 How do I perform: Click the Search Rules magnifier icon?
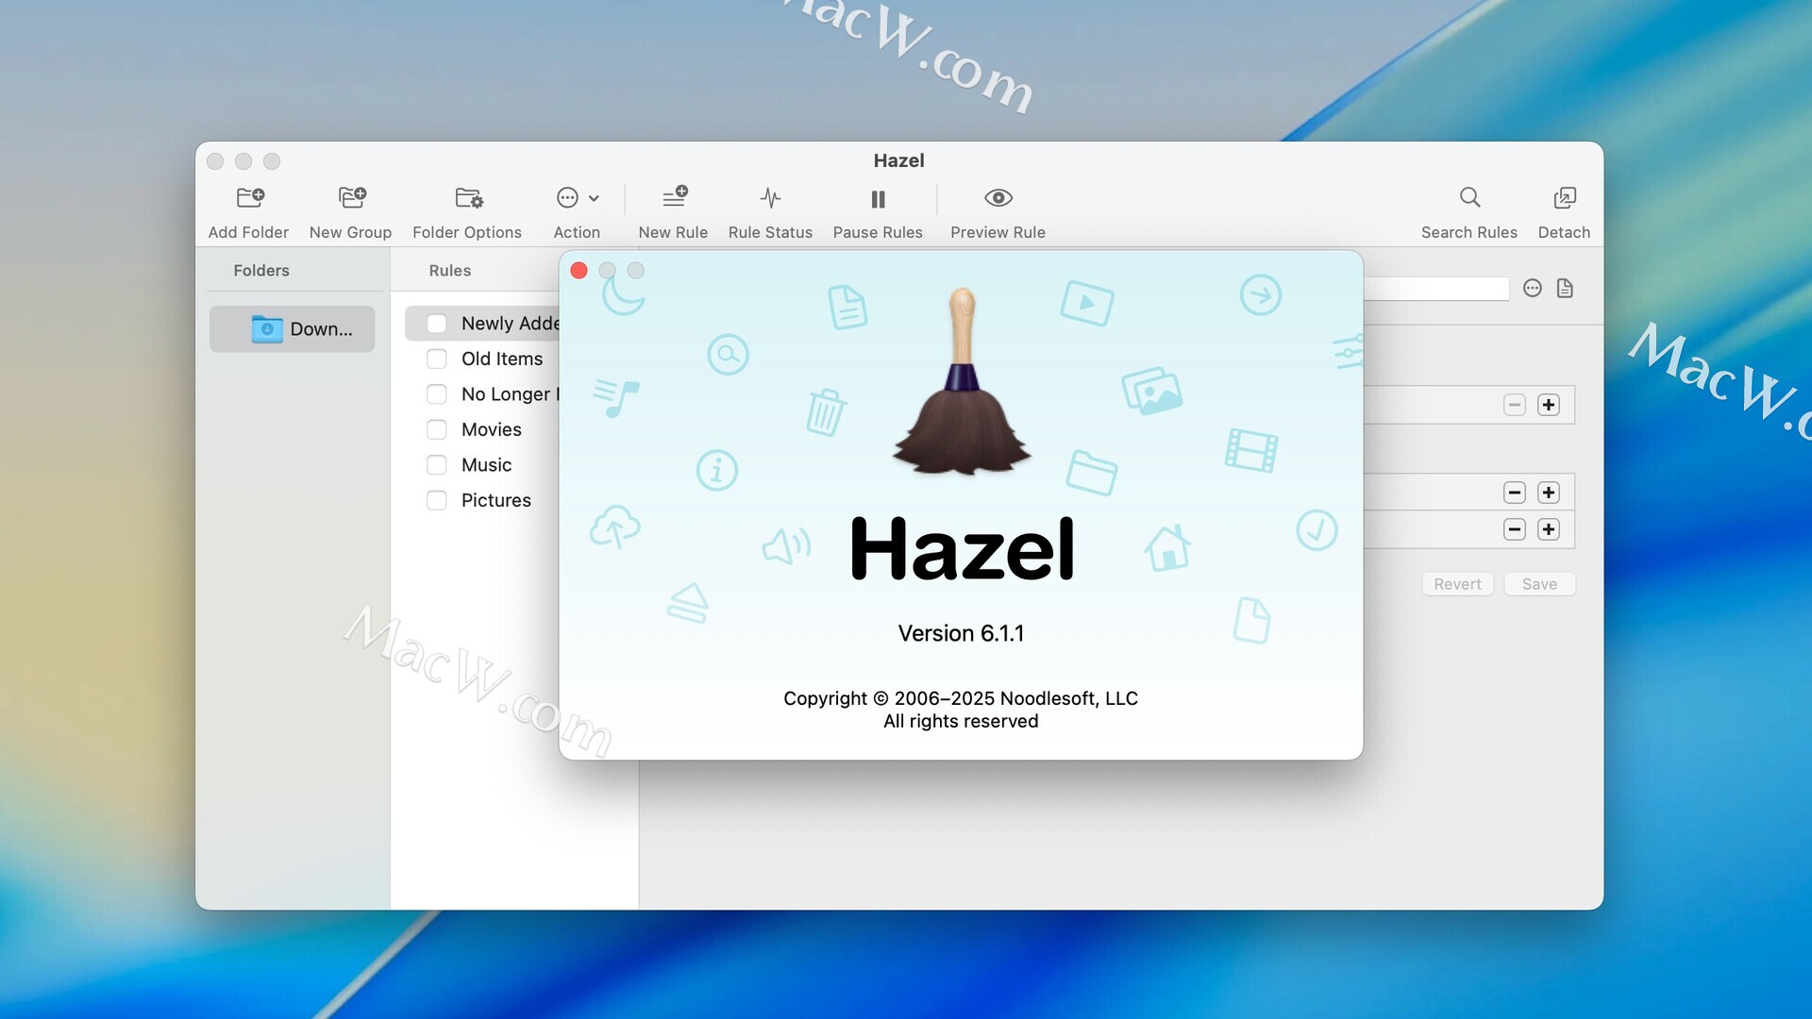pyautogui.click(x=1469, y=198)
